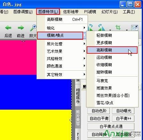This screenshot has width=143, height=140.
Task: Minimize the 白色.jpg window
Action: click(123, 4)
